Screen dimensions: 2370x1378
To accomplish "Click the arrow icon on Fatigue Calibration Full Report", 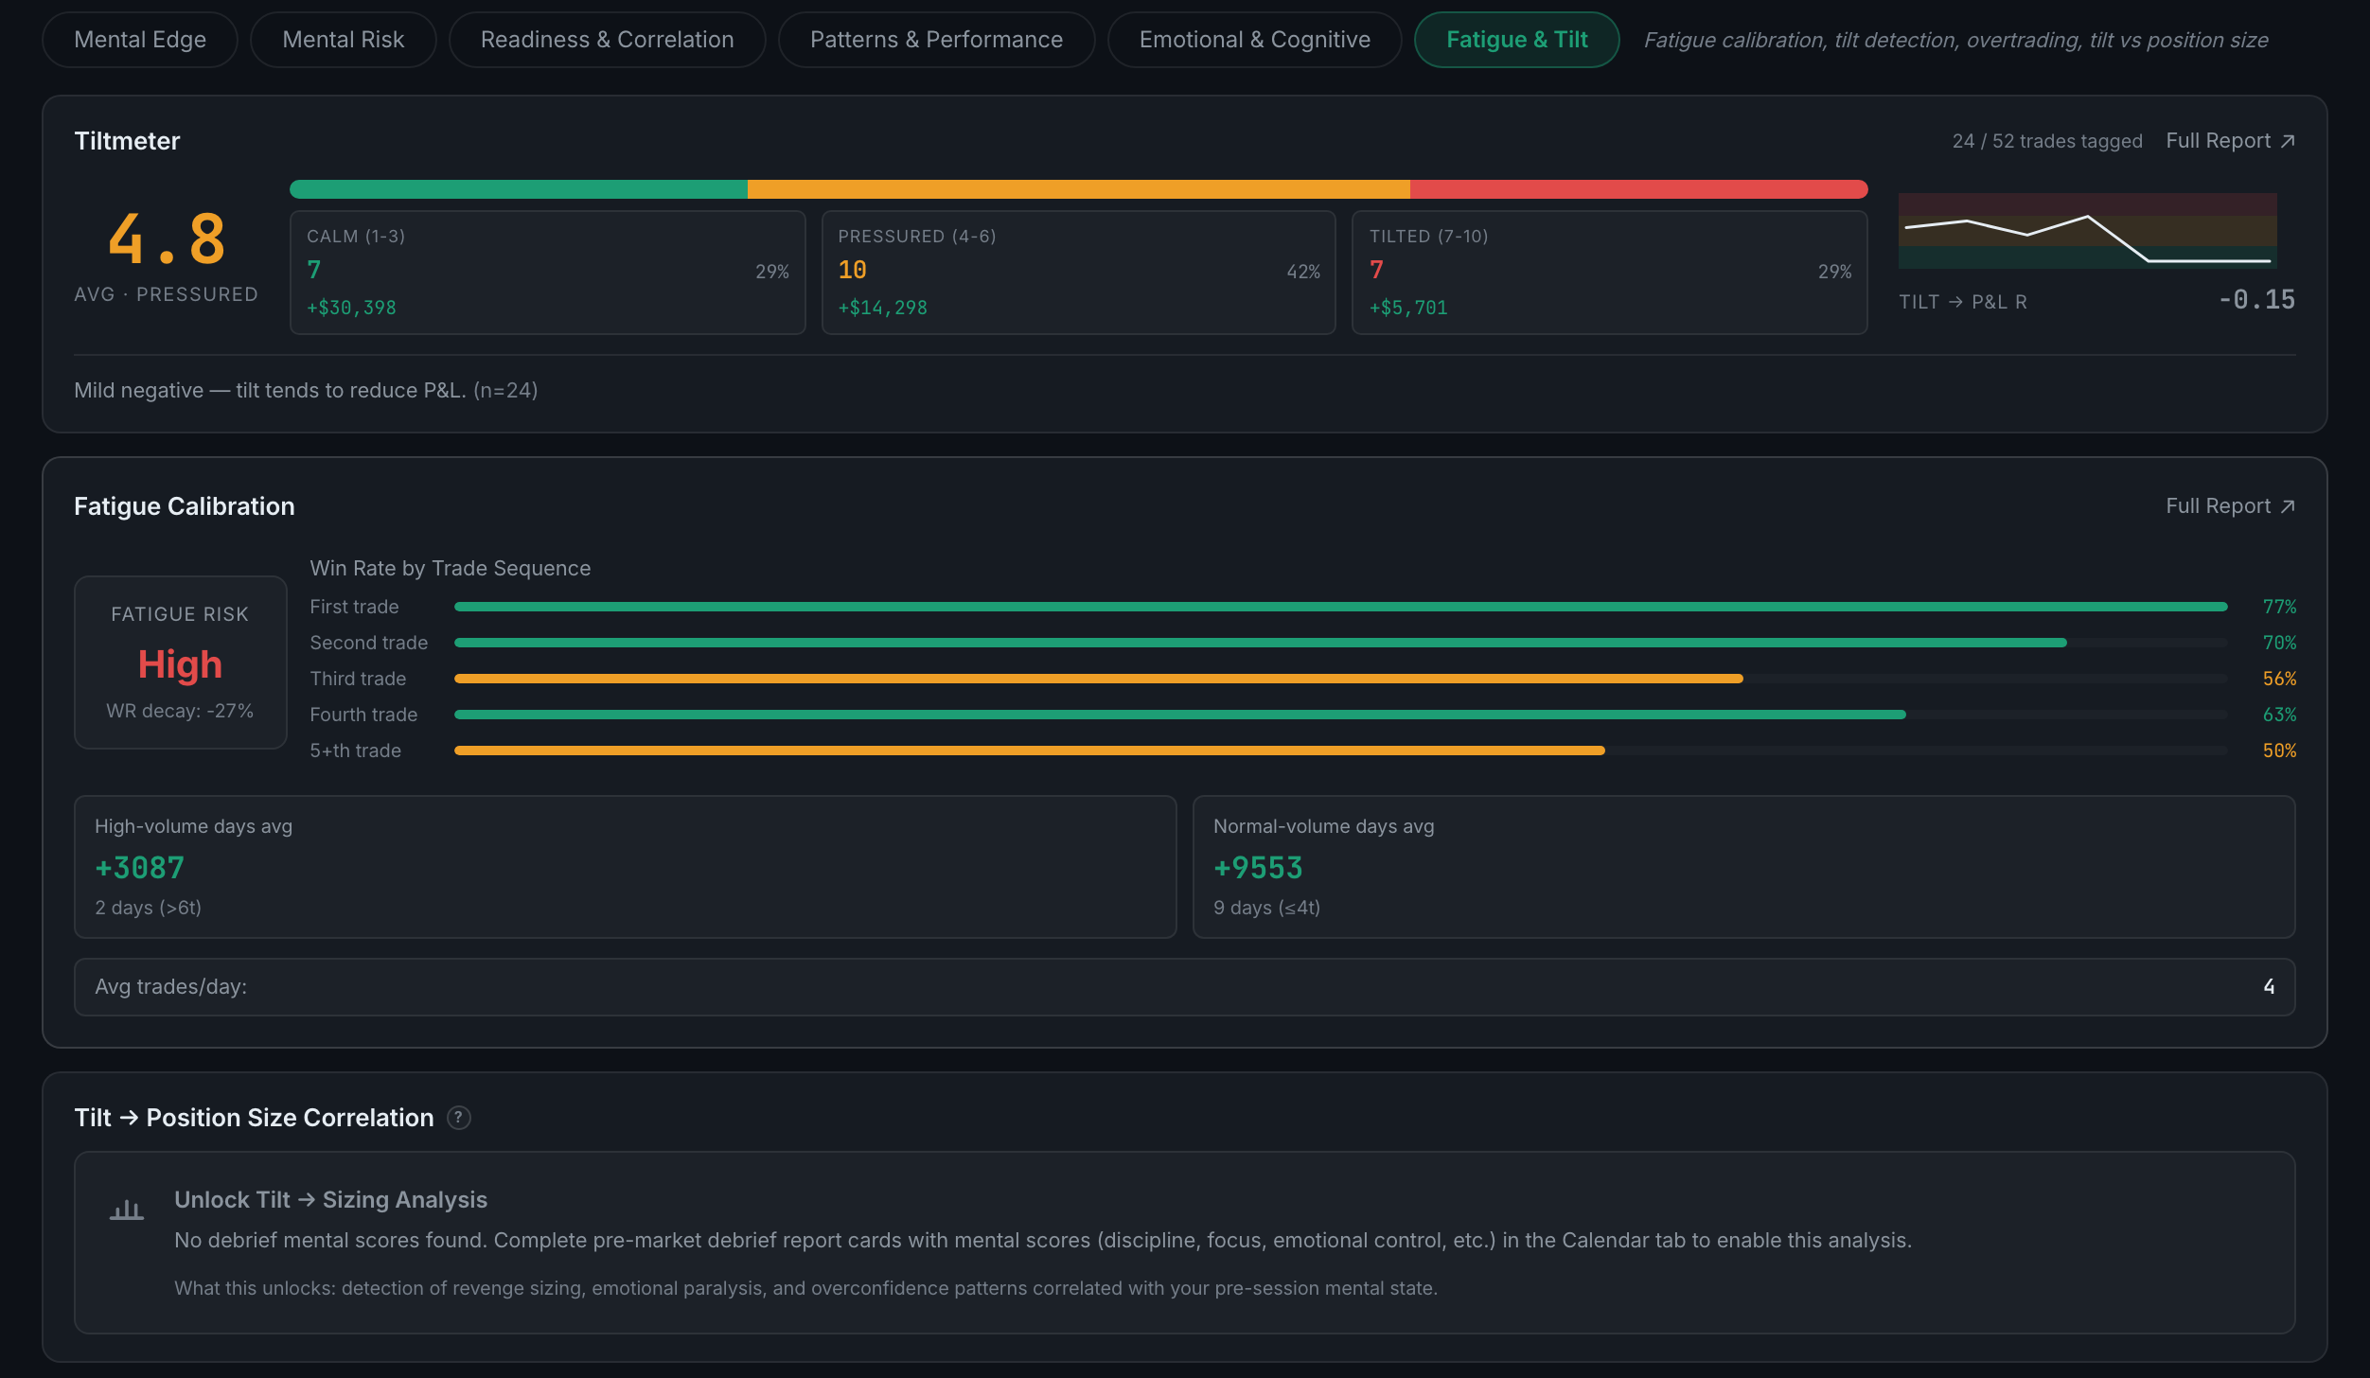I will (x=2288, y=506).
